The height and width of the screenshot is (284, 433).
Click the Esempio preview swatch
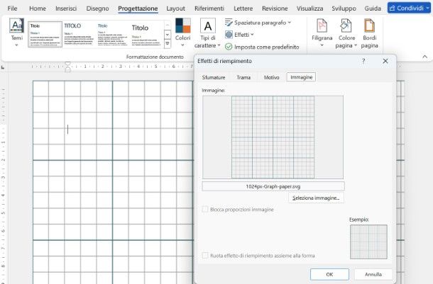point(368,242)
